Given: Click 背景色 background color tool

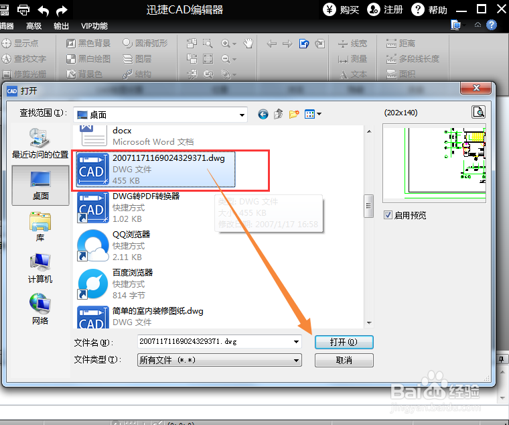Looking at the screenshot, I should [84, 74].
